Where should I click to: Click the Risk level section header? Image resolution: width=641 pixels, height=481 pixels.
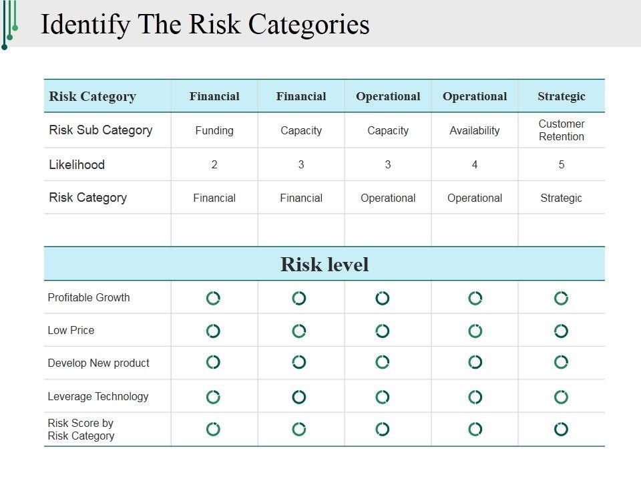pyautogui.click(x=325, y=265)
